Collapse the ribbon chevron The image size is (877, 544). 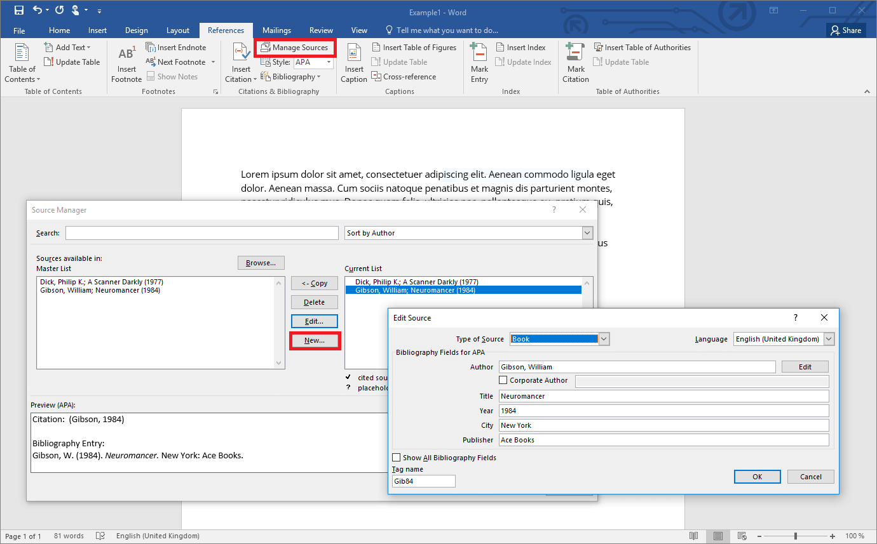[866, 92]
